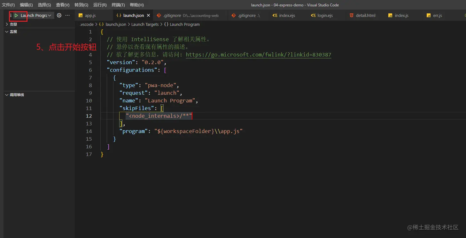Open launch.json via the gear icon
This screenshot has height=238, width=466.
59,15
